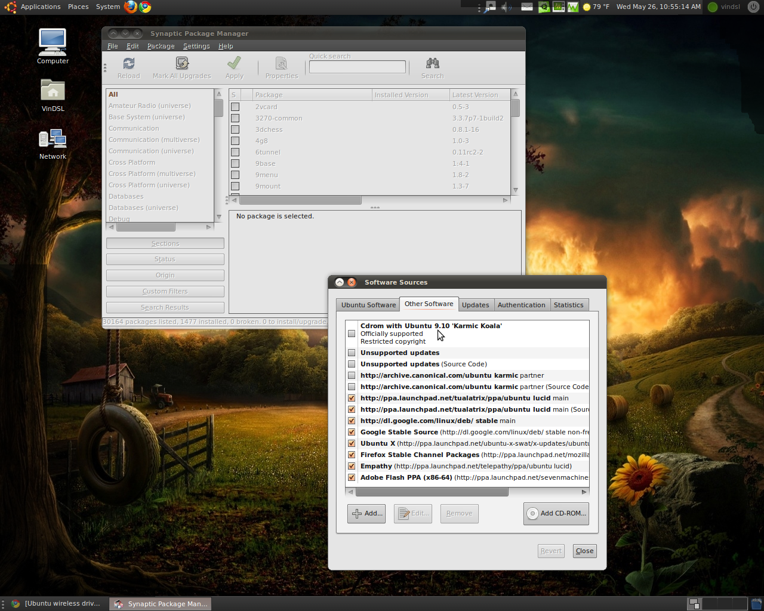Reload package information in Synaptic
This screenshot has width=764, height=611.
pos(128,67)
